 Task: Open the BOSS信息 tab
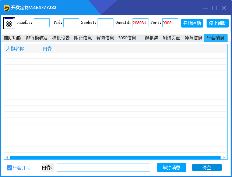(x=127, y=38)
